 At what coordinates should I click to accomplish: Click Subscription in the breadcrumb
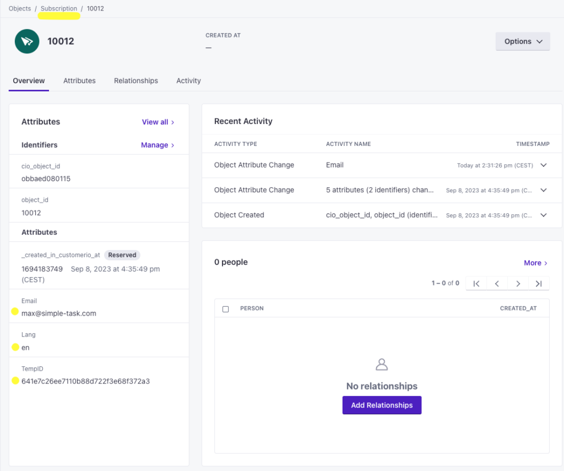coord(58,8)
